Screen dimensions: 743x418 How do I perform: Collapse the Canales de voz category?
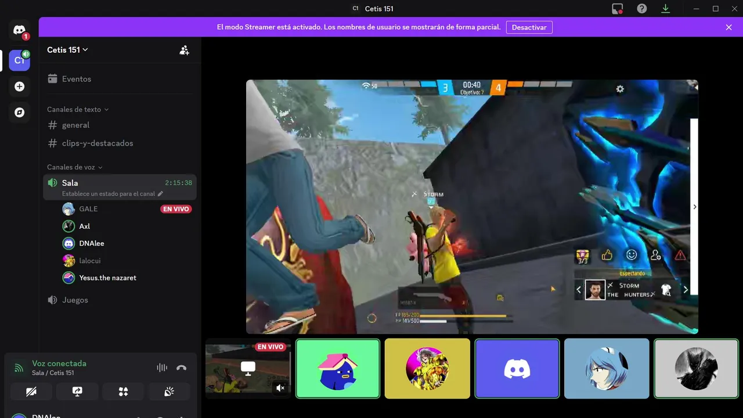pyautogui.click(x=74, y=167)
